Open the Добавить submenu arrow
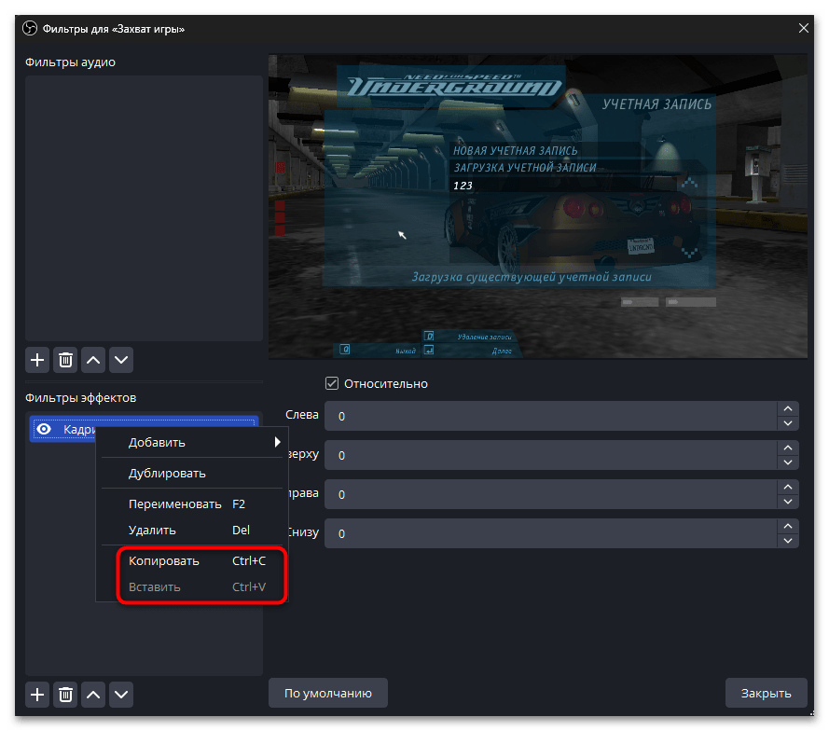 click(x=278, y=442)
